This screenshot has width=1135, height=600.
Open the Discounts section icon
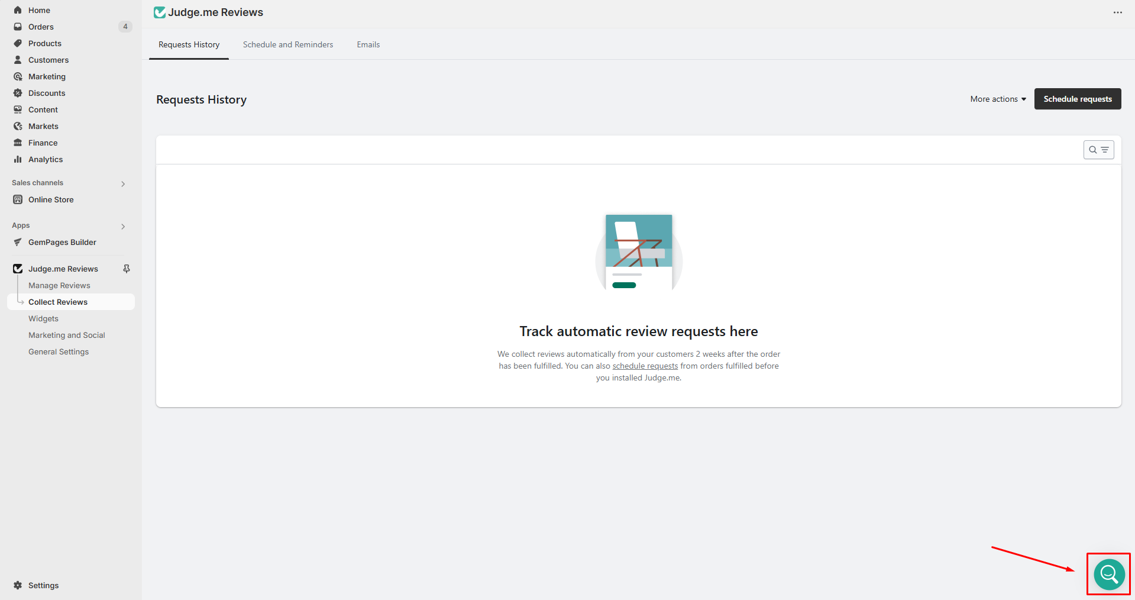(18, 93)
